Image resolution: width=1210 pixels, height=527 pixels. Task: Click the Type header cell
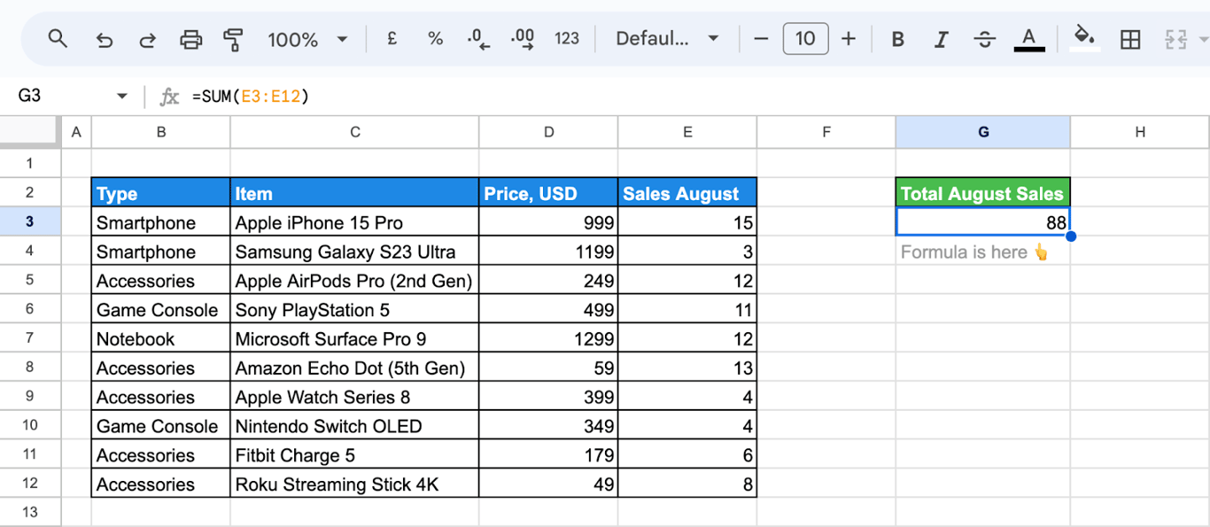[161, 193]
